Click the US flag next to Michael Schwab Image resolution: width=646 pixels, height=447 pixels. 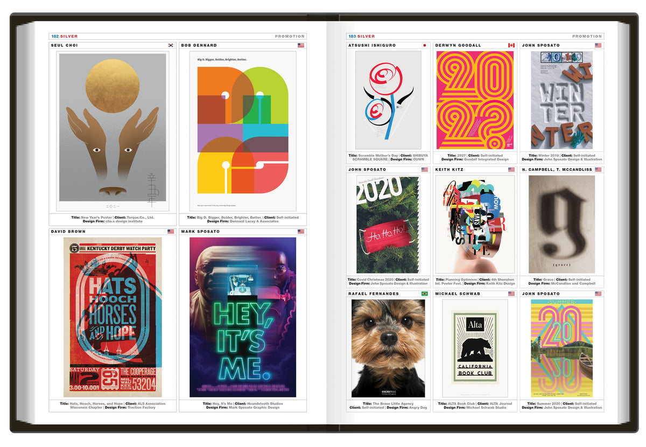point(511,294)
